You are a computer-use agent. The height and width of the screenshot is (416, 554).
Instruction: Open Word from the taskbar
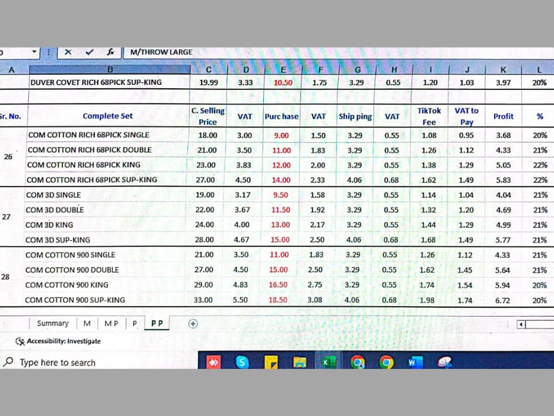pos(415,362)
